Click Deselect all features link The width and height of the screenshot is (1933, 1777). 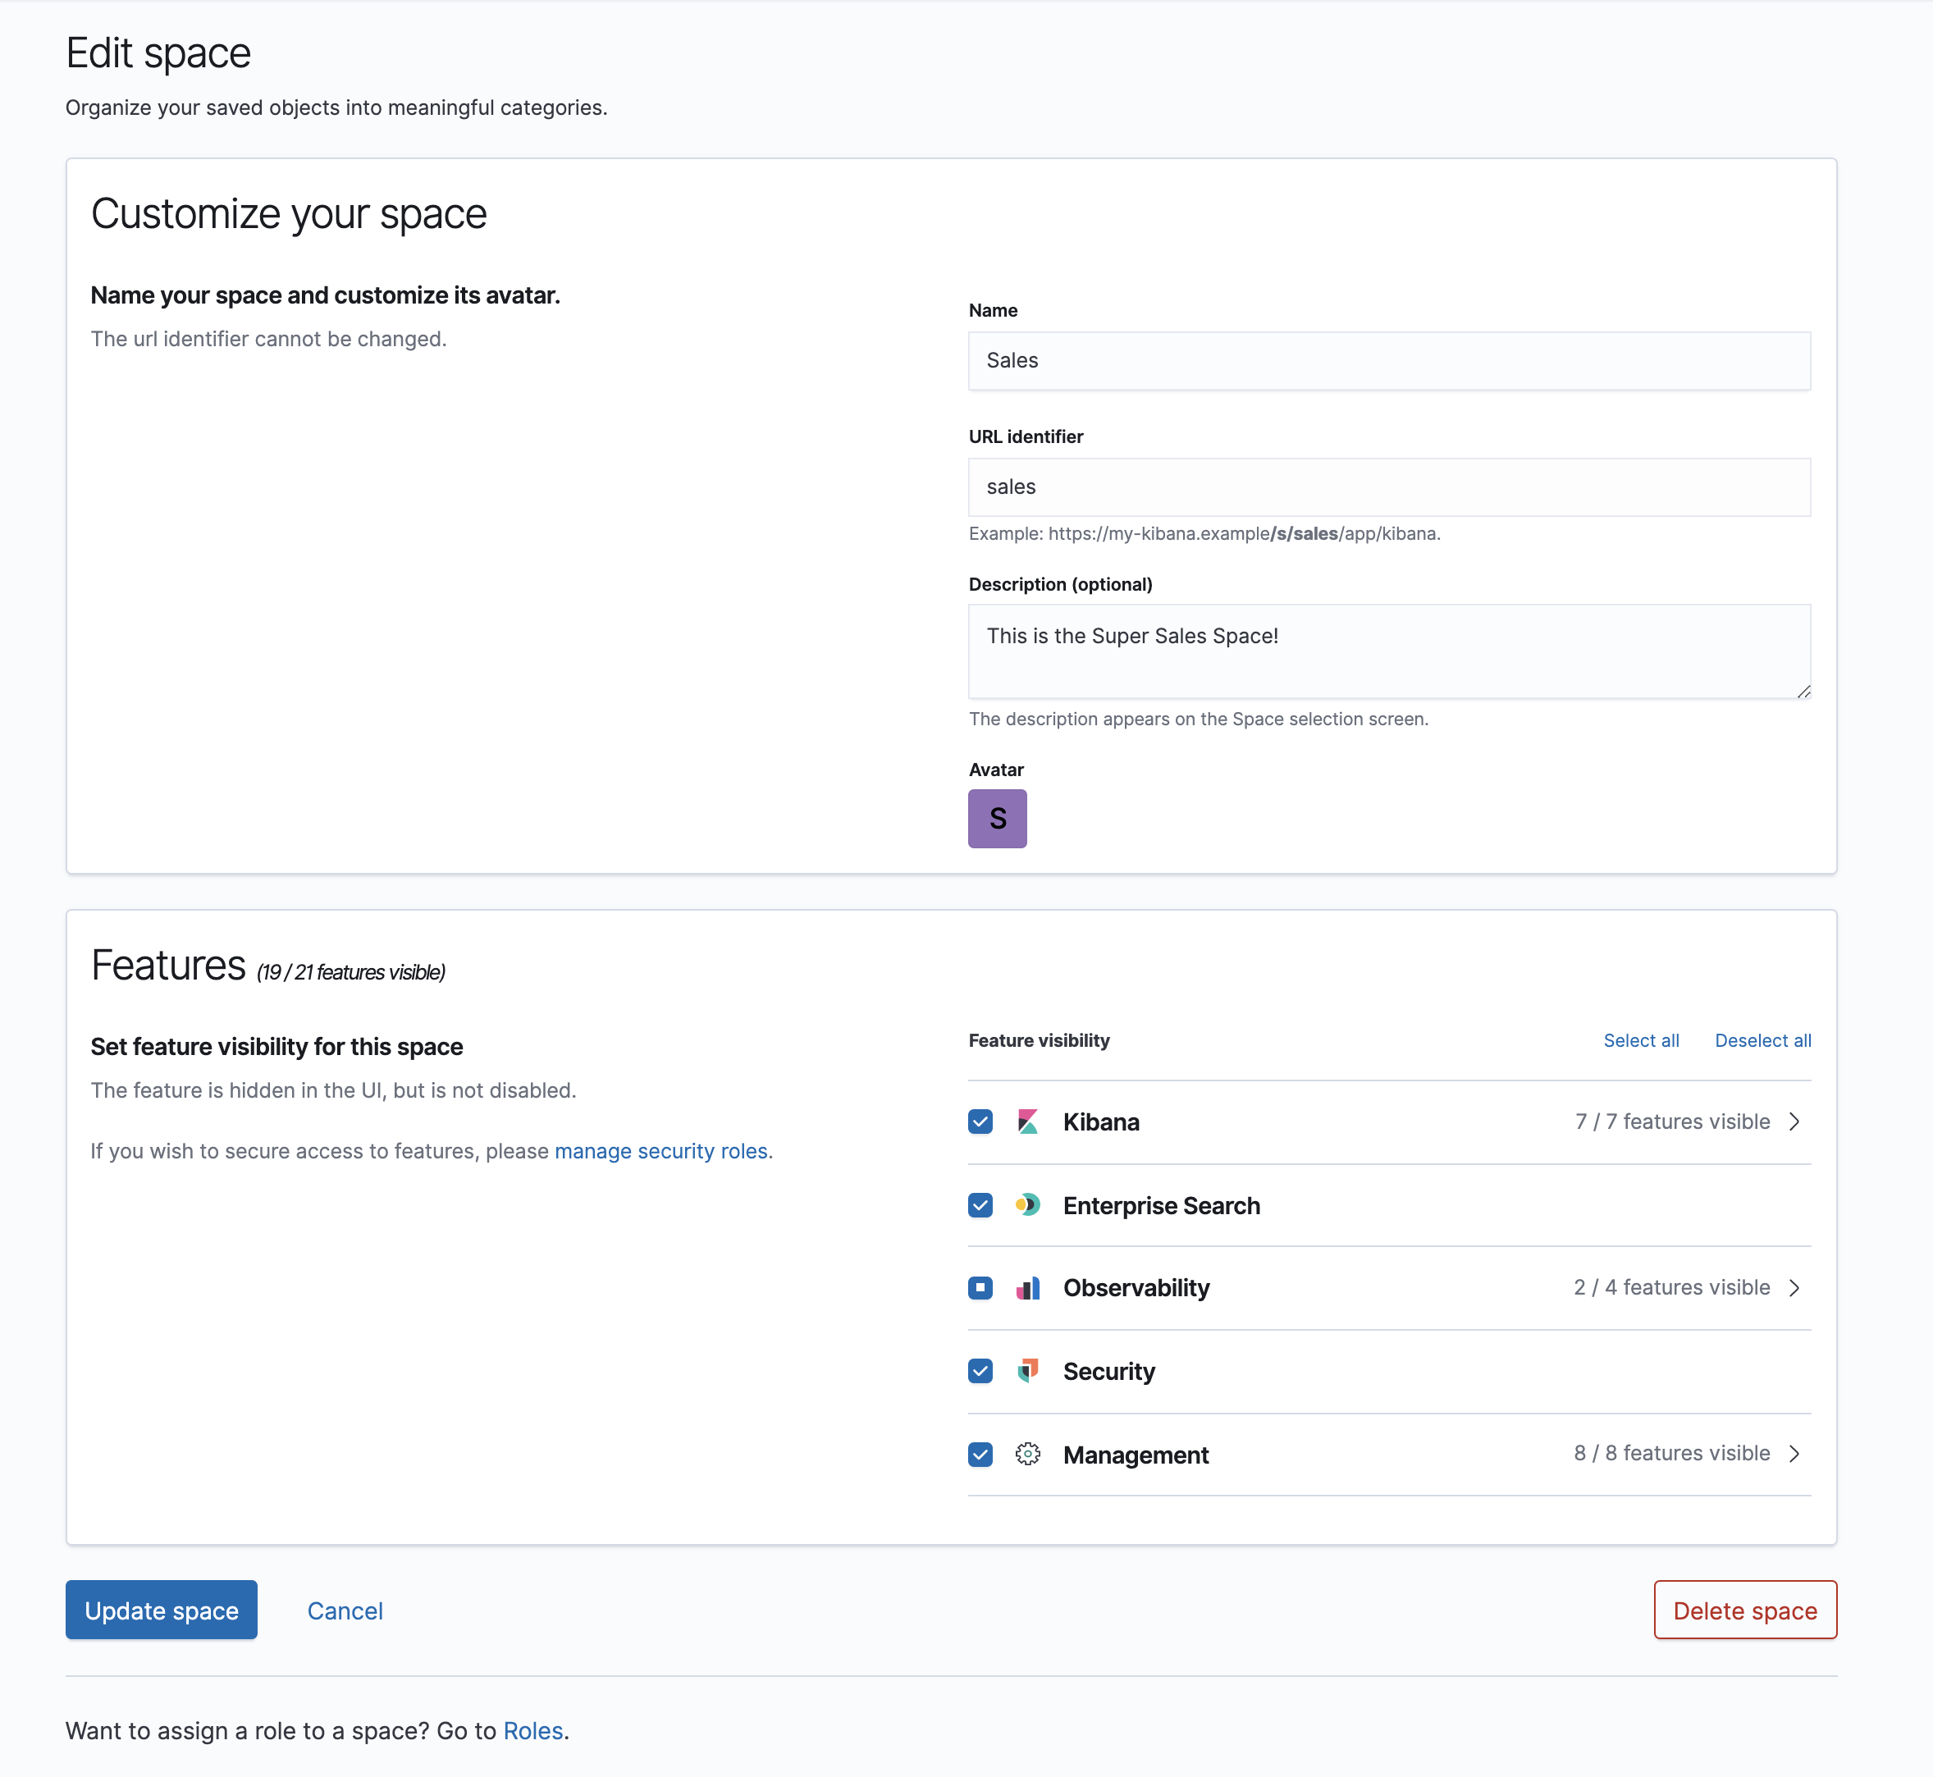coord(1762,1040)
